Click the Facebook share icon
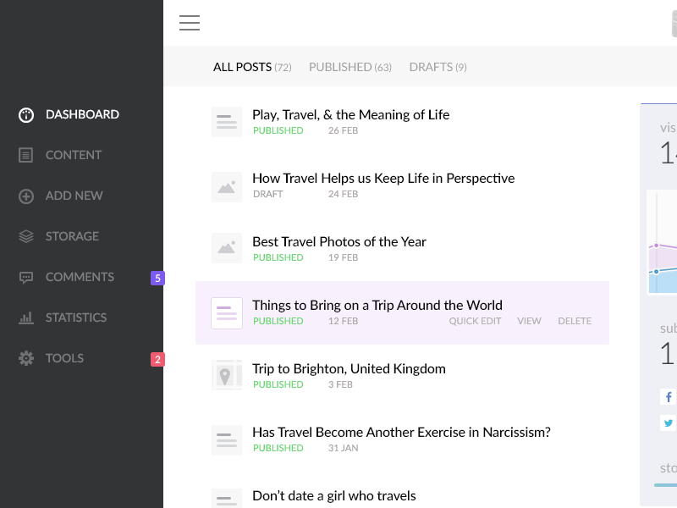The width and height of the screenshot is (677, 508). pos(668,396)
